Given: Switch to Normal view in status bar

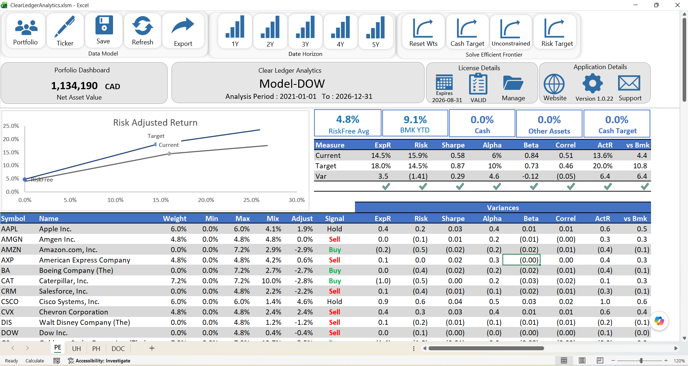Looking at the screenshot, I should tap(564, 361).
